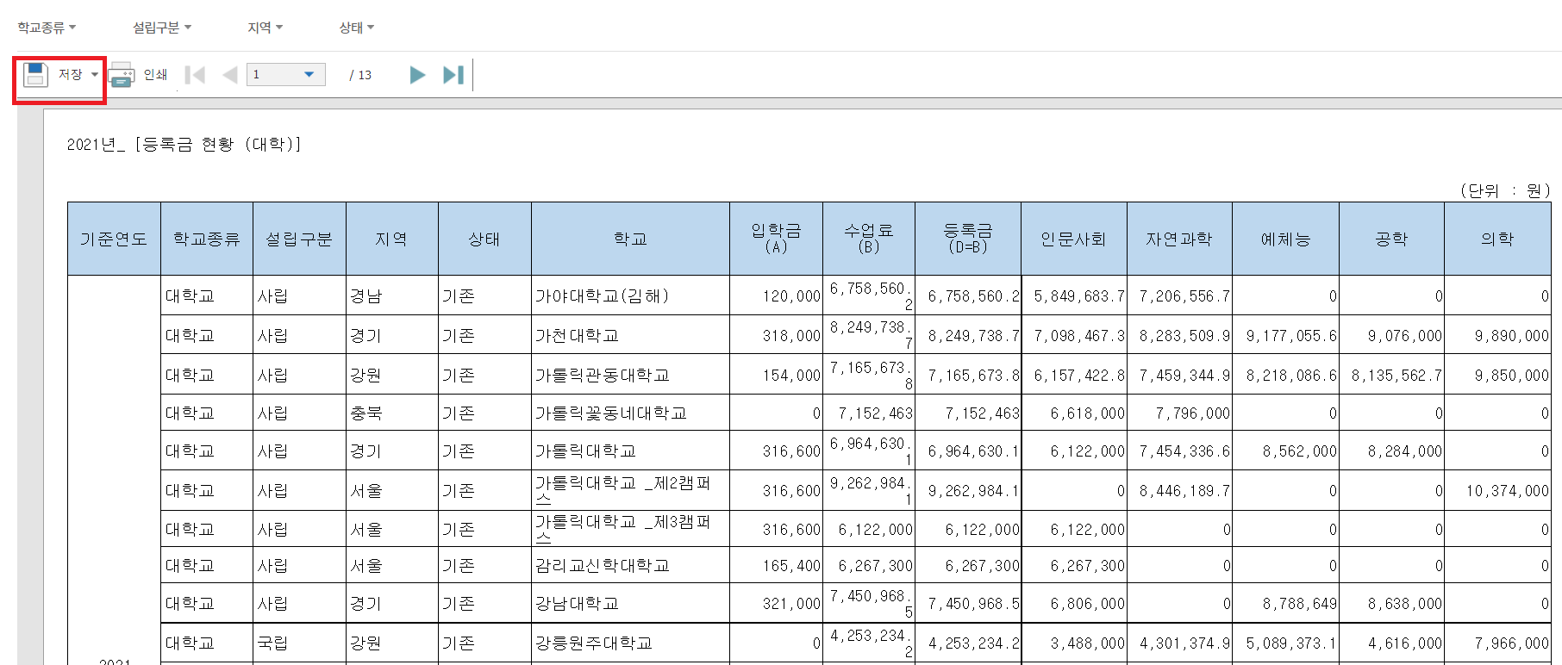Click the 학교종류 table column header
The width and height of the screenshot is (1562, 665).
click(x=207, y=239)
